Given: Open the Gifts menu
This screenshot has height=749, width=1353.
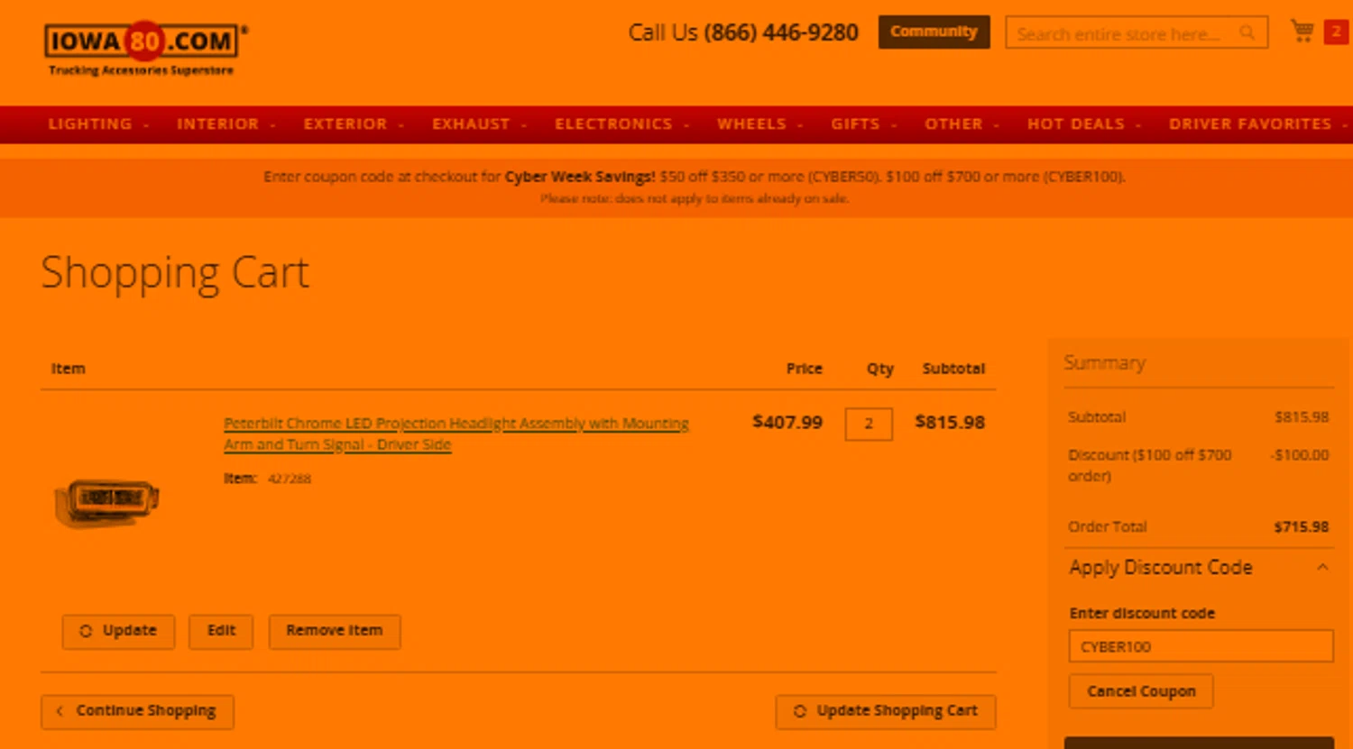Looking at the screenshot, I should 864,124.
